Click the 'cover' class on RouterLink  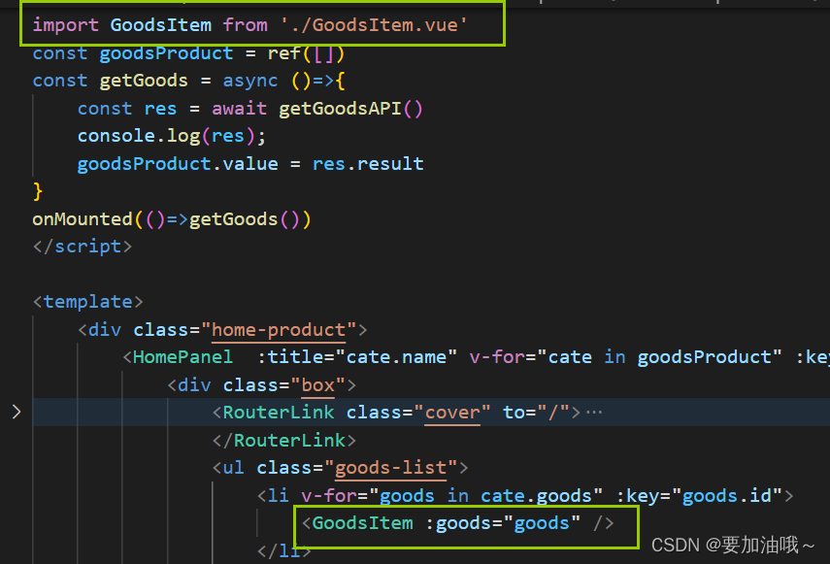tap(452, 413)
